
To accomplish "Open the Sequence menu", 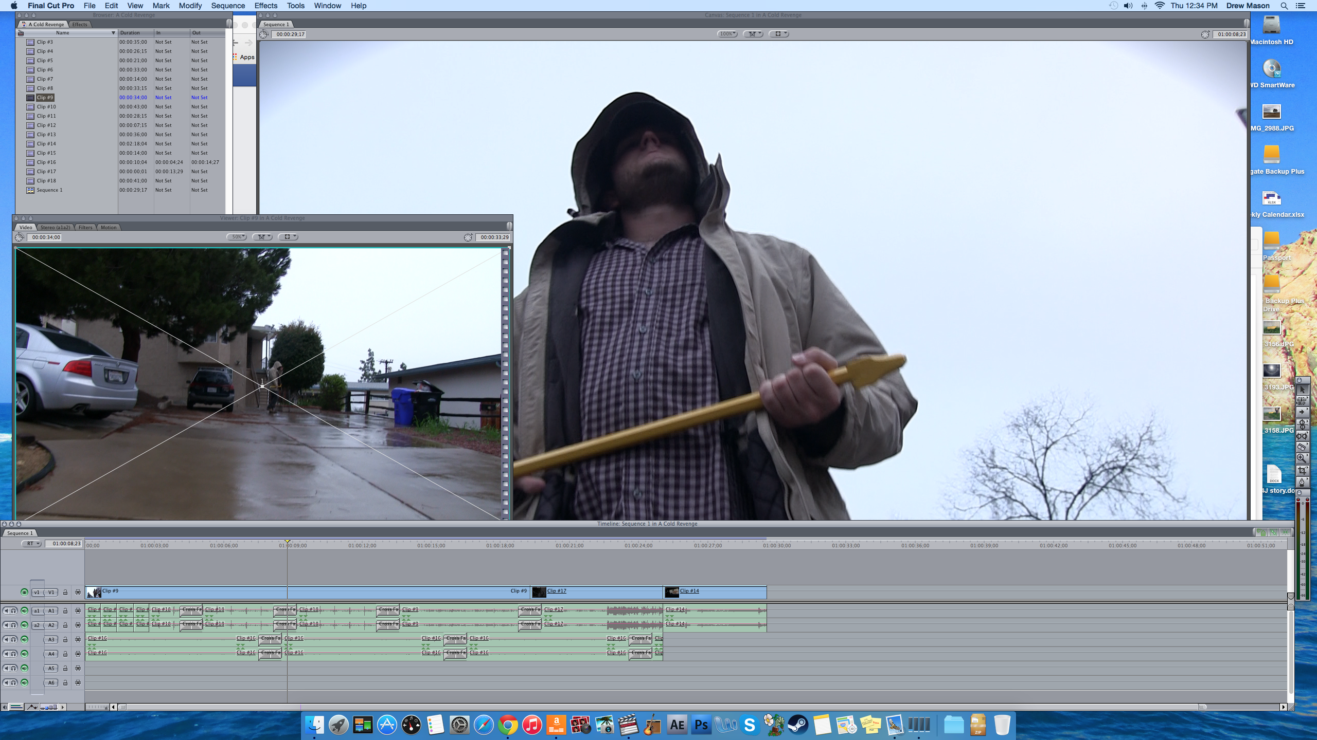I will tap(228, 6).
